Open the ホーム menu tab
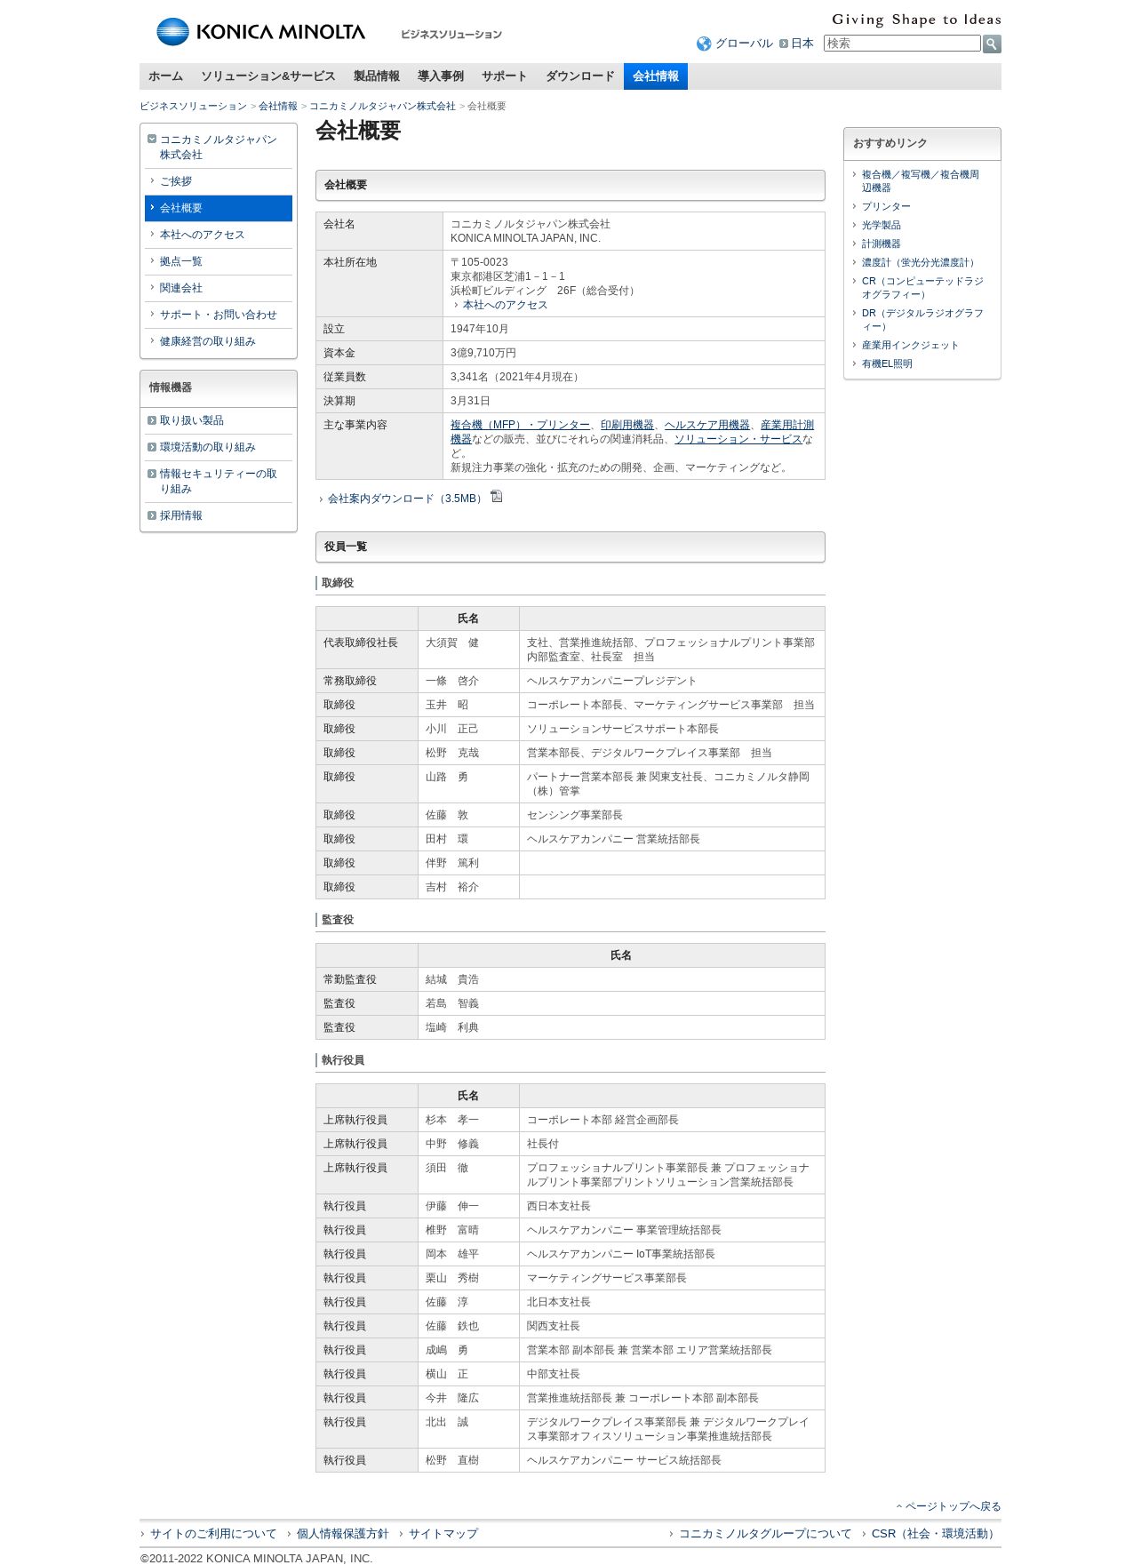Image resolution: width=1141 pixels, height=1565 pixels. point(165,76)
